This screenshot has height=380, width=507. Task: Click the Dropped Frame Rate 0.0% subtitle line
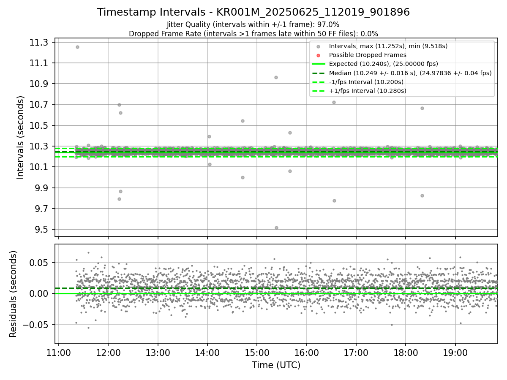coord(253,33)
